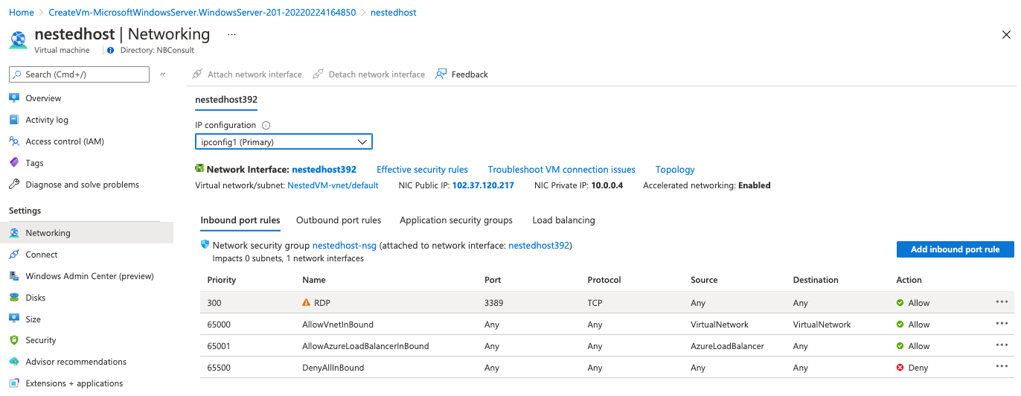The width and height of the screenshot is (1021, 396).
Task: Open the CreateVm-MicrosoftWindowsServer breadcrumb link
Action: (202, 13)
